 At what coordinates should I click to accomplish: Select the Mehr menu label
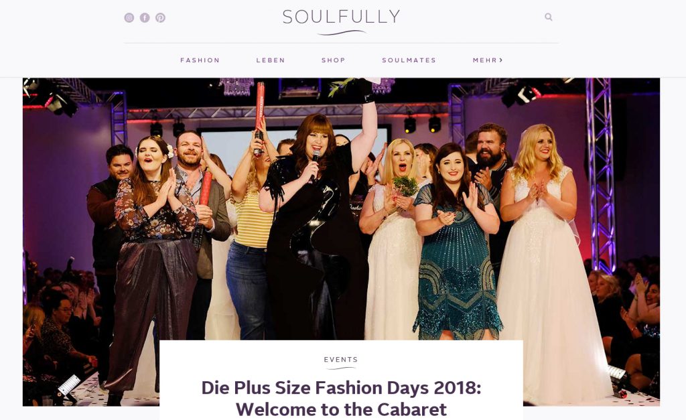[x=485, y=60]
